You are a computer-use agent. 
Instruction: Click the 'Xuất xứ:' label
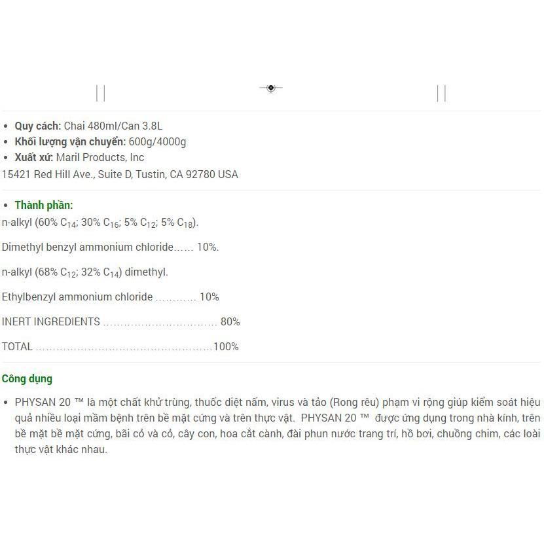pyautogui.click(x=33, y=157)
